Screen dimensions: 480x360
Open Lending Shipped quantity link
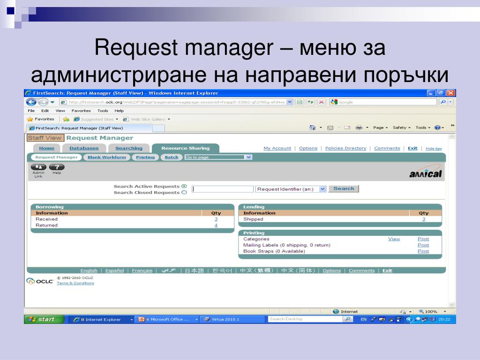(x=424, y=219)
